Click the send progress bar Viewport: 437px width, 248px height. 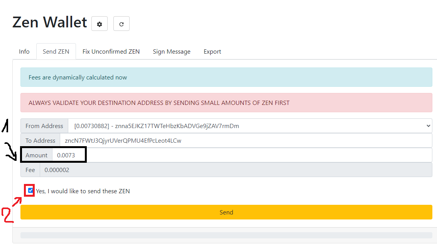point(226,235)
